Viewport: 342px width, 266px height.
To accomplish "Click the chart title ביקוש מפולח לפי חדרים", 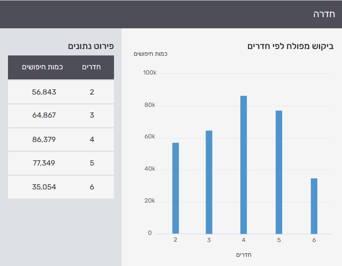I will pyautogui.click(x=290, y=46).
